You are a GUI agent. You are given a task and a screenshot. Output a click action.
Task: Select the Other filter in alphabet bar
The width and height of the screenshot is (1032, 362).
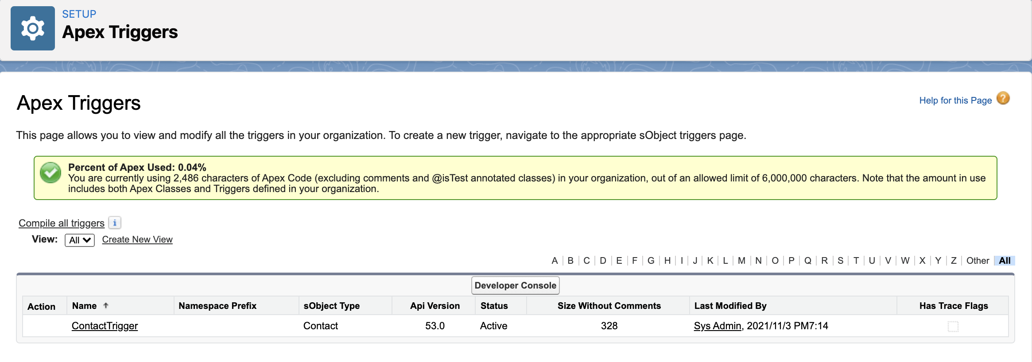pyautogui.click(x=978, y=261)
